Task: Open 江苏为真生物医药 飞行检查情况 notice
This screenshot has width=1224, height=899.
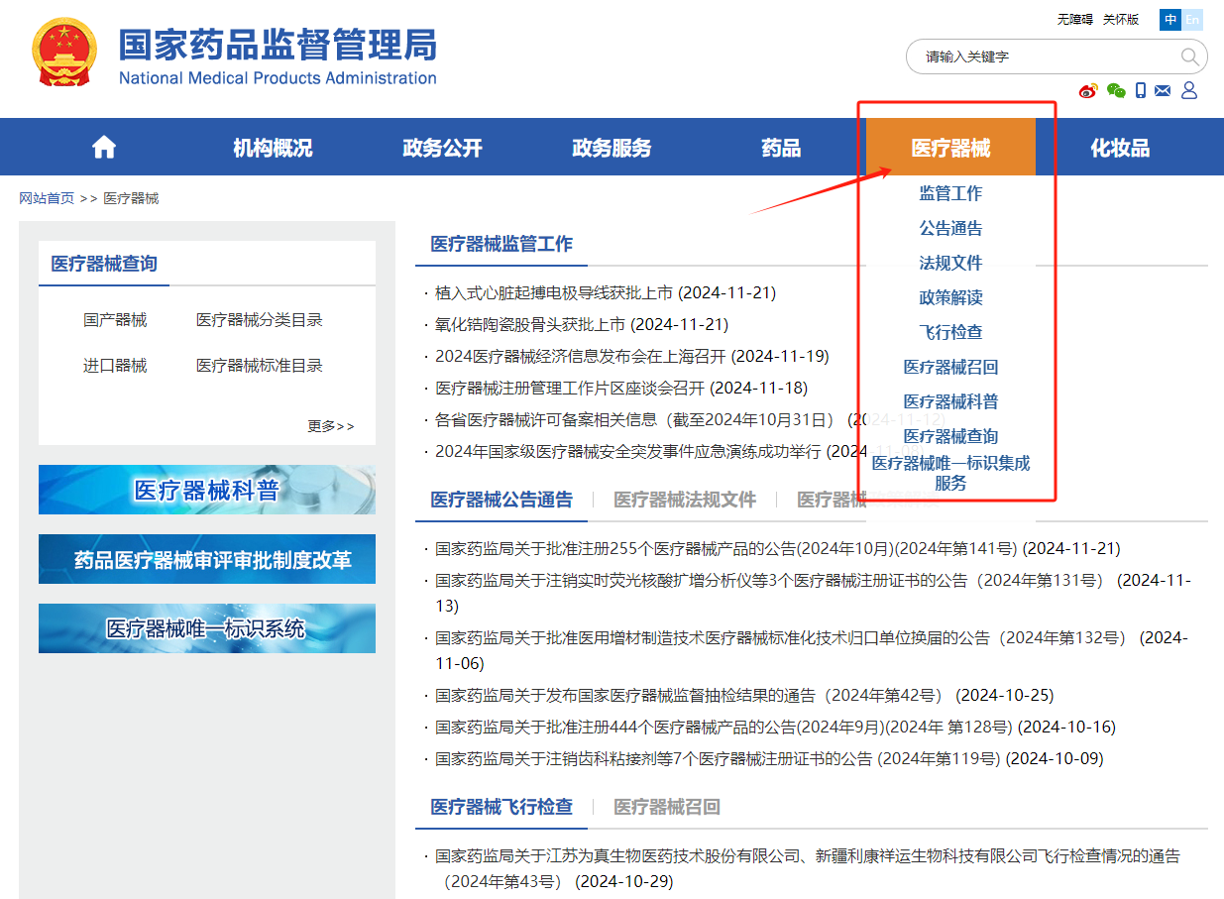Action: (808, 868)
